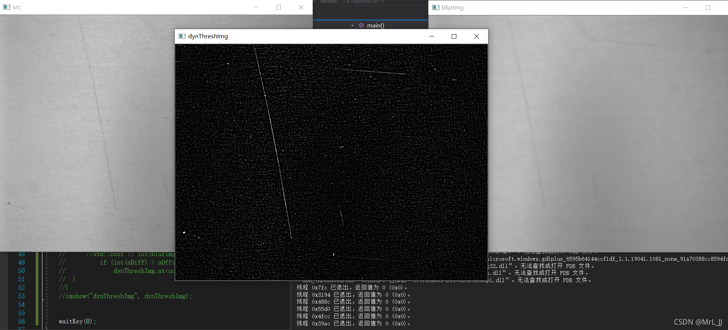The height and width of the screenshot is (330, 728).
Task: Click output line for thread 0x39ac
Action: pyautogui.click(x=353, y=323)
